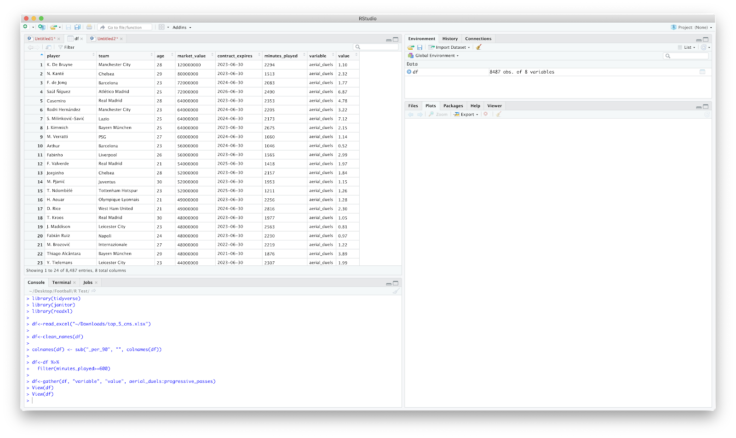Click the New File icon

26,27
